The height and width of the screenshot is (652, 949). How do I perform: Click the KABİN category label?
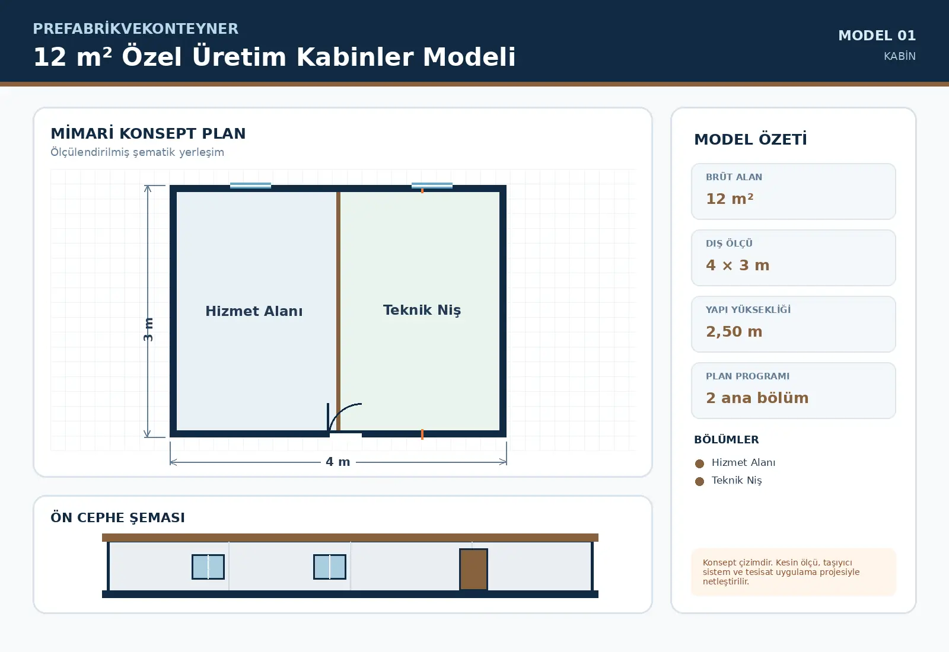899,56
